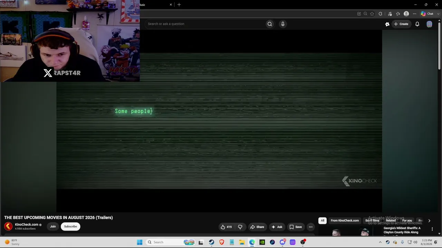The width and height of the screenshot is (442, 248).
Task: Open Copilot Chat in the browser
Action: coord(427,14)
